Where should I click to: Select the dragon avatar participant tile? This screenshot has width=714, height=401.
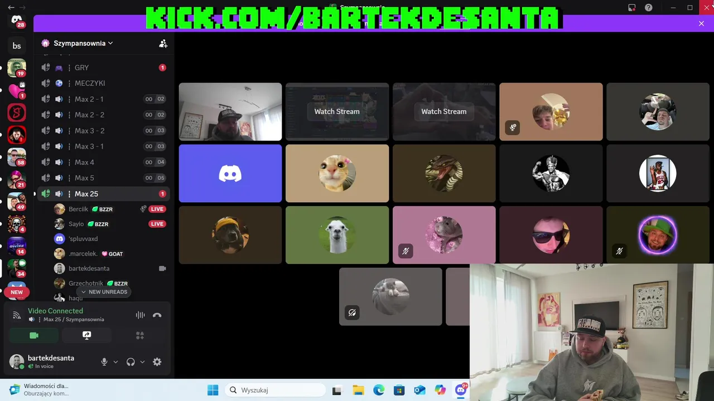[x=444, y=173]
